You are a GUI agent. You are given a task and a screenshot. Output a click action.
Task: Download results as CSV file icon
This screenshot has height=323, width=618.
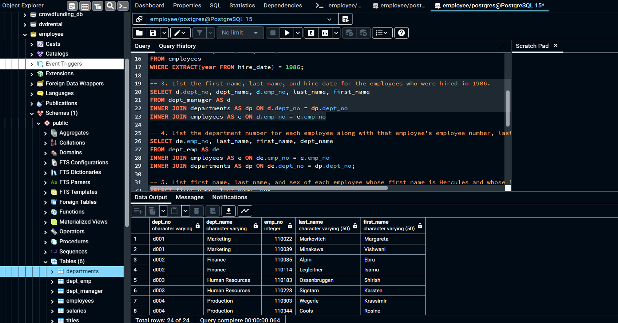pos(229,211)
